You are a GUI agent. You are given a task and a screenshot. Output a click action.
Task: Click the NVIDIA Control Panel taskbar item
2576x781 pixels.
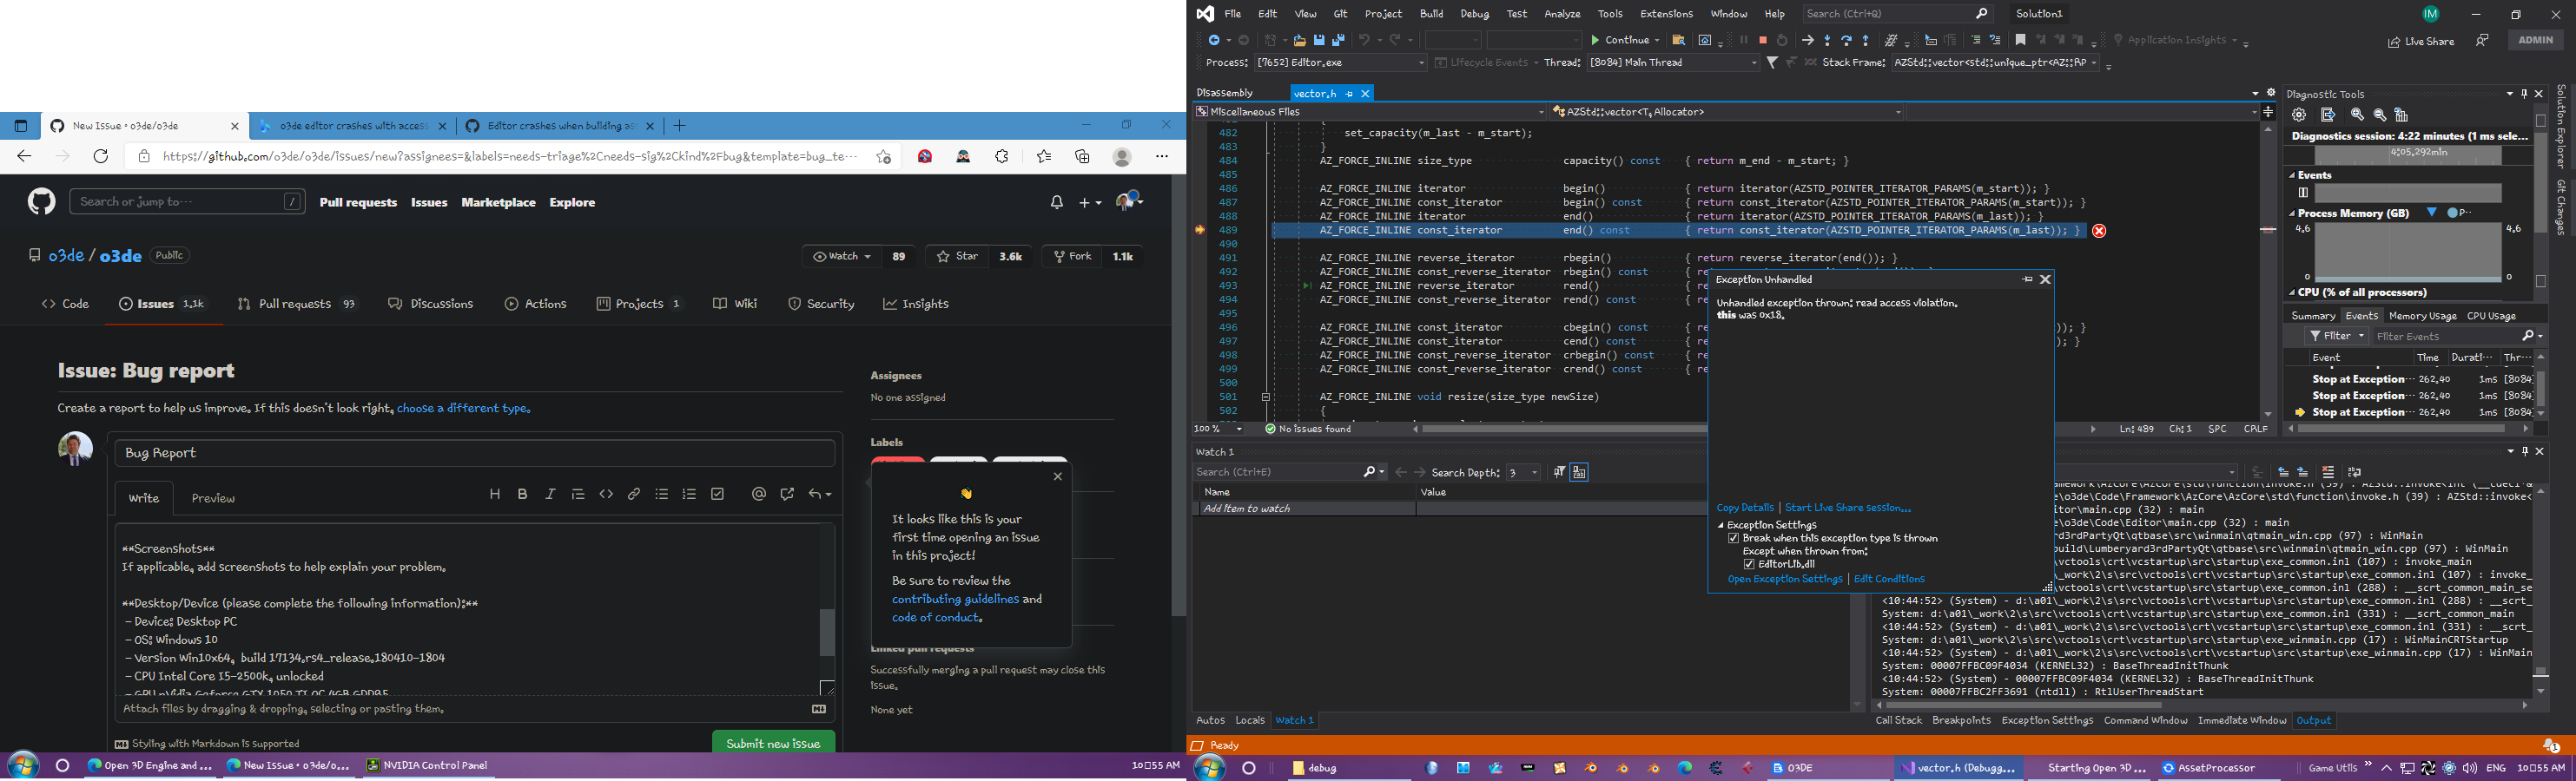click(x=427, y=766)
